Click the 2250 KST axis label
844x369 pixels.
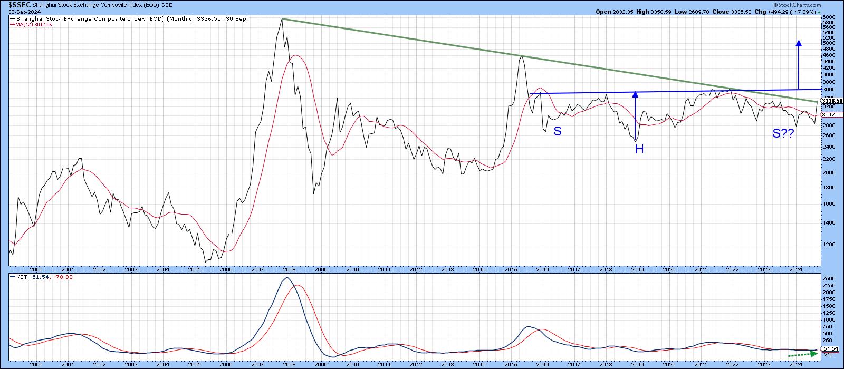click(x=829, y=285)
